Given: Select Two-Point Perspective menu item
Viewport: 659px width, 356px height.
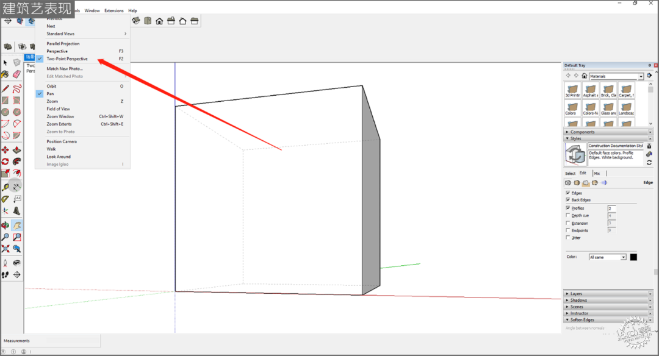Looking at the screenshot, I should tap(82, 59).
